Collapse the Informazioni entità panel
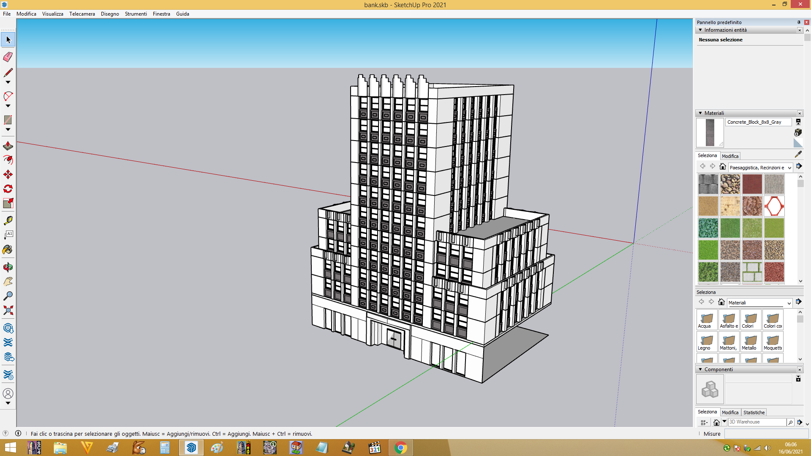This screenshot has width=811, height=456. tap(700, 30)
